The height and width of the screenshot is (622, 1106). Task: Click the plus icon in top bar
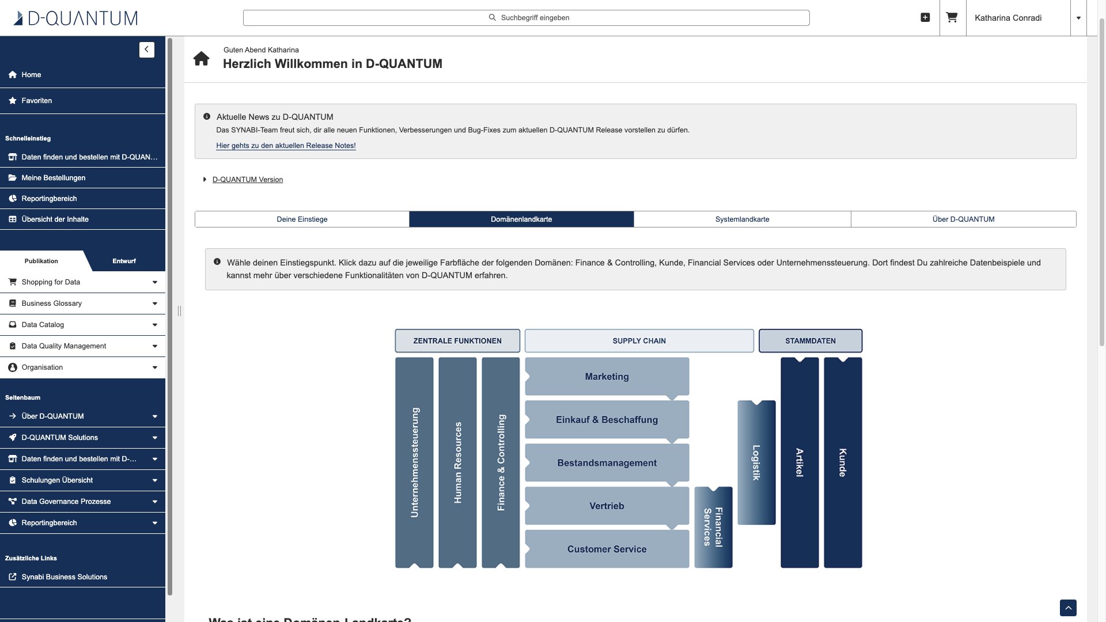coord(925,17)
